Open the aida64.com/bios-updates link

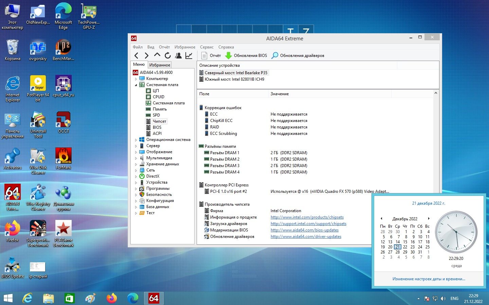(305, 230)
